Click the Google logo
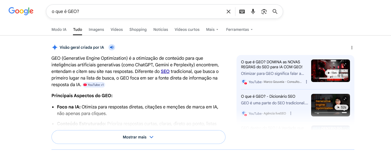This screenshot has height=153, width=391. [21, 11]
